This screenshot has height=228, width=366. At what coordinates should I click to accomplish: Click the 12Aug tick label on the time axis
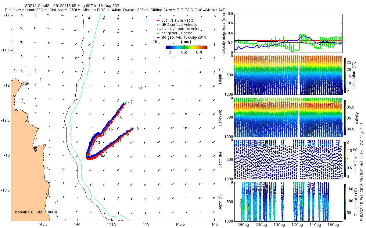click(x=297, y=225)
